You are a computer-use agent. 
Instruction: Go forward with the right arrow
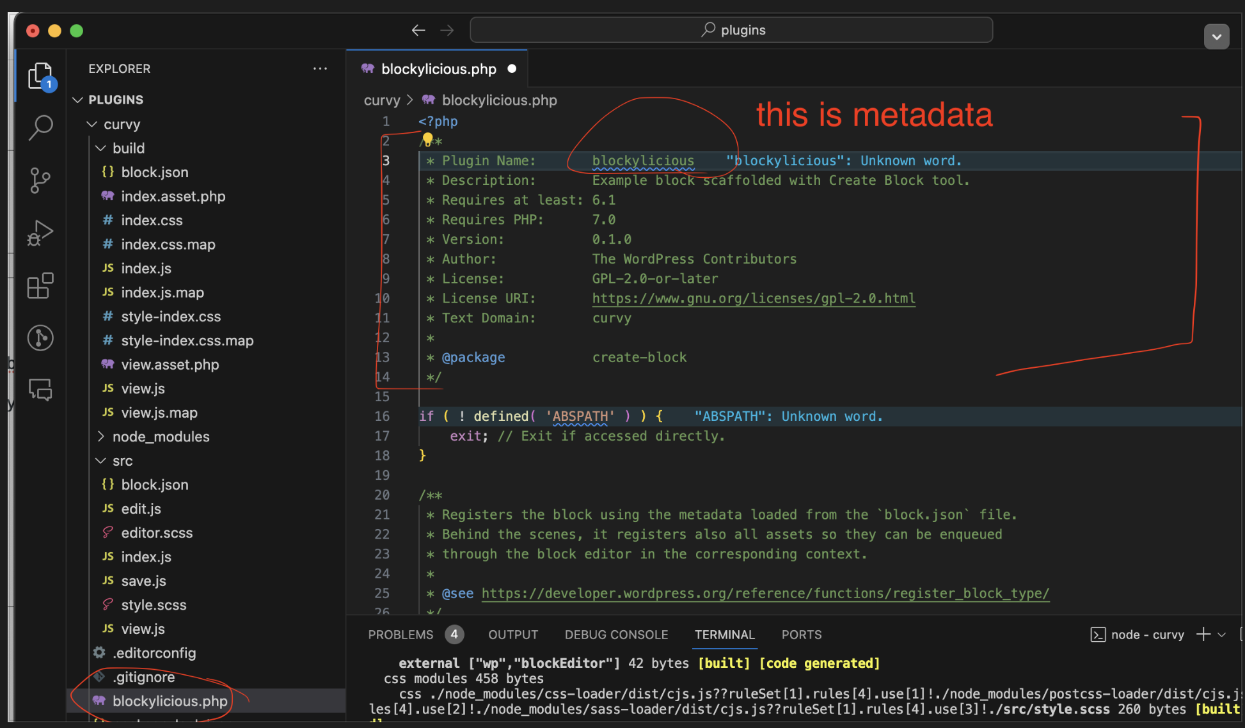[447, 30]
